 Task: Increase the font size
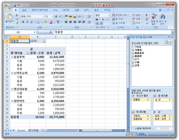coord(56,17)
